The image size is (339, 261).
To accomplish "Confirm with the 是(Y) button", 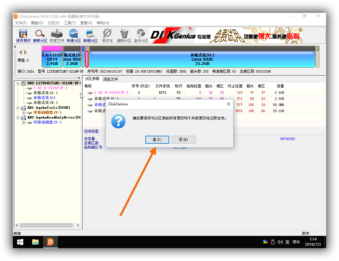I will click(157, 140).
